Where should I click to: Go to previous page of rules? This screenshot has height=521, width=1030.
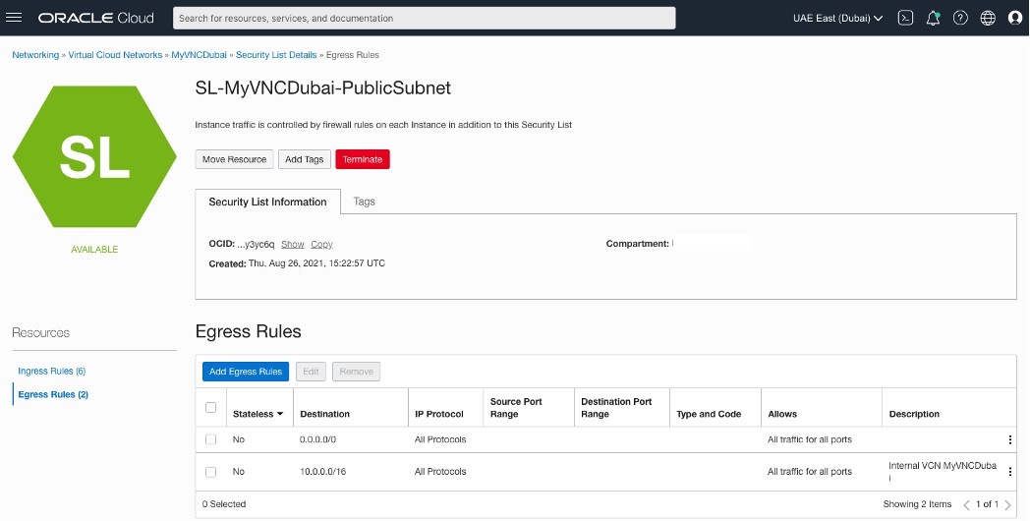coord(966,504)
